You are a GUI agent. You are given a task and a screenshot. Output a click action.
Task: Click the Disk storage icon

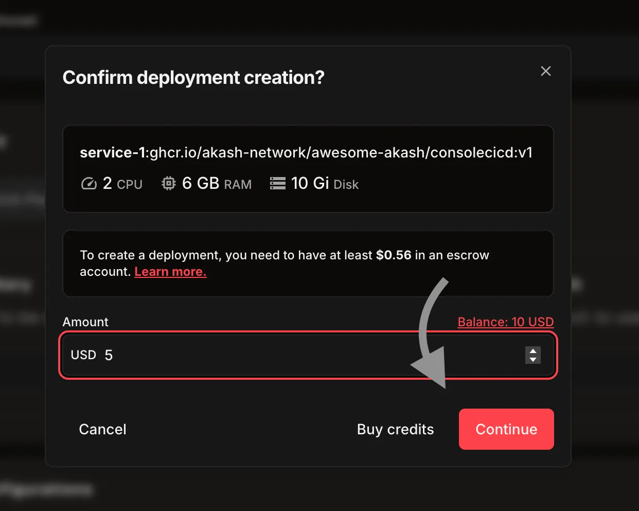pyautogui.click(x=278, y=184)
